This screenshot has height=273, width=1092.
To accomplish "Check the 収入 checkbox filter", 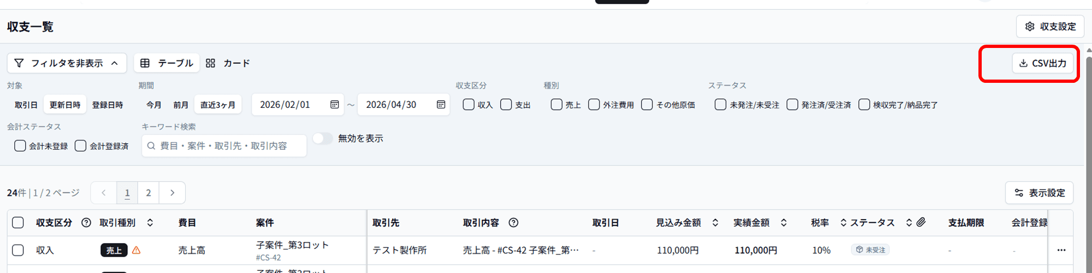I will click(468, 105).
